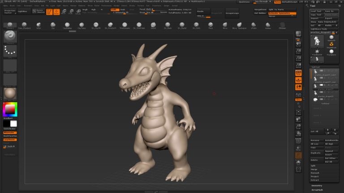Select the Dam_Standard brush
The image size is (344, 193).
[24, 25]
